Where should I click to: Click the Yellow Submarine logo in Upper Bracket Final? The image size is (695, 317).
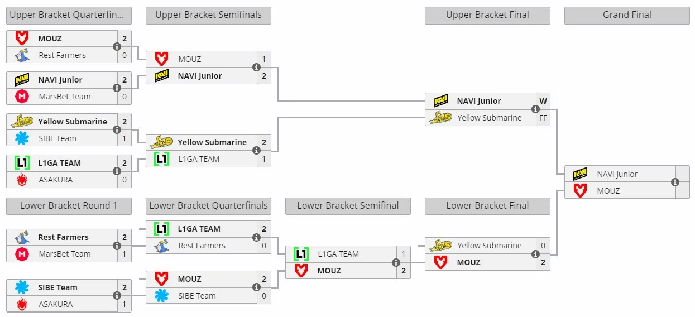click(x=440, y=118)
